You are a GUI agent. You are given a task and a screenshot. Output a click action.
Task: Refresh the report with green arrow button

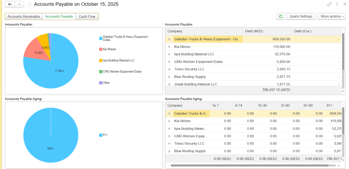[x=280, y=16]
